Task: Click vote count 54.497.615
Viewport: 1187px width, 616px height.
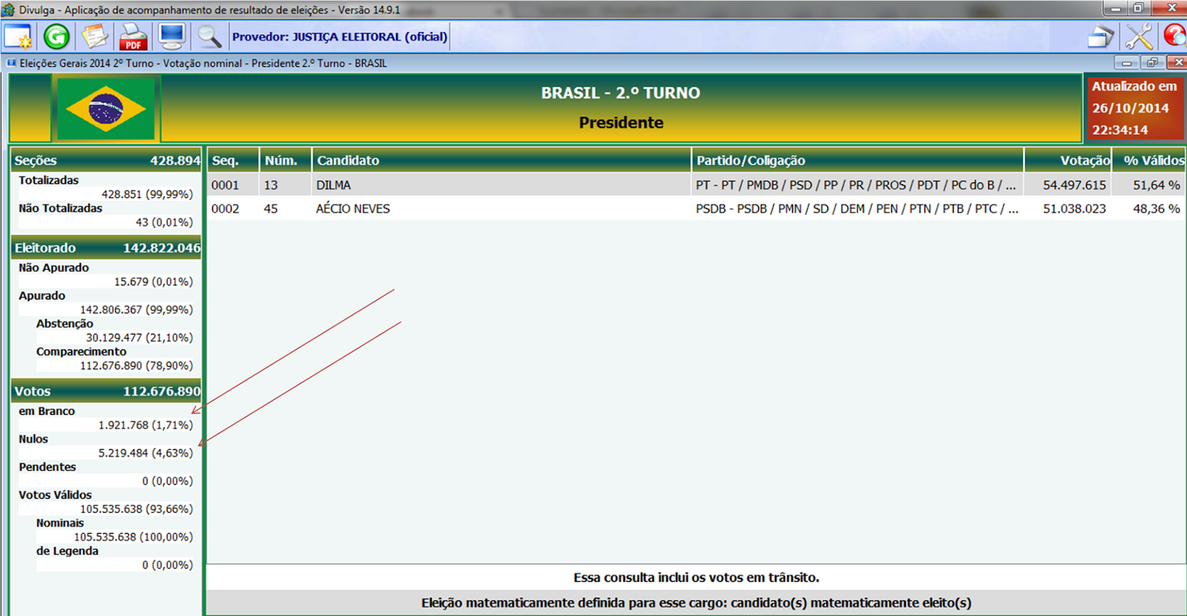Action: 1074,185
